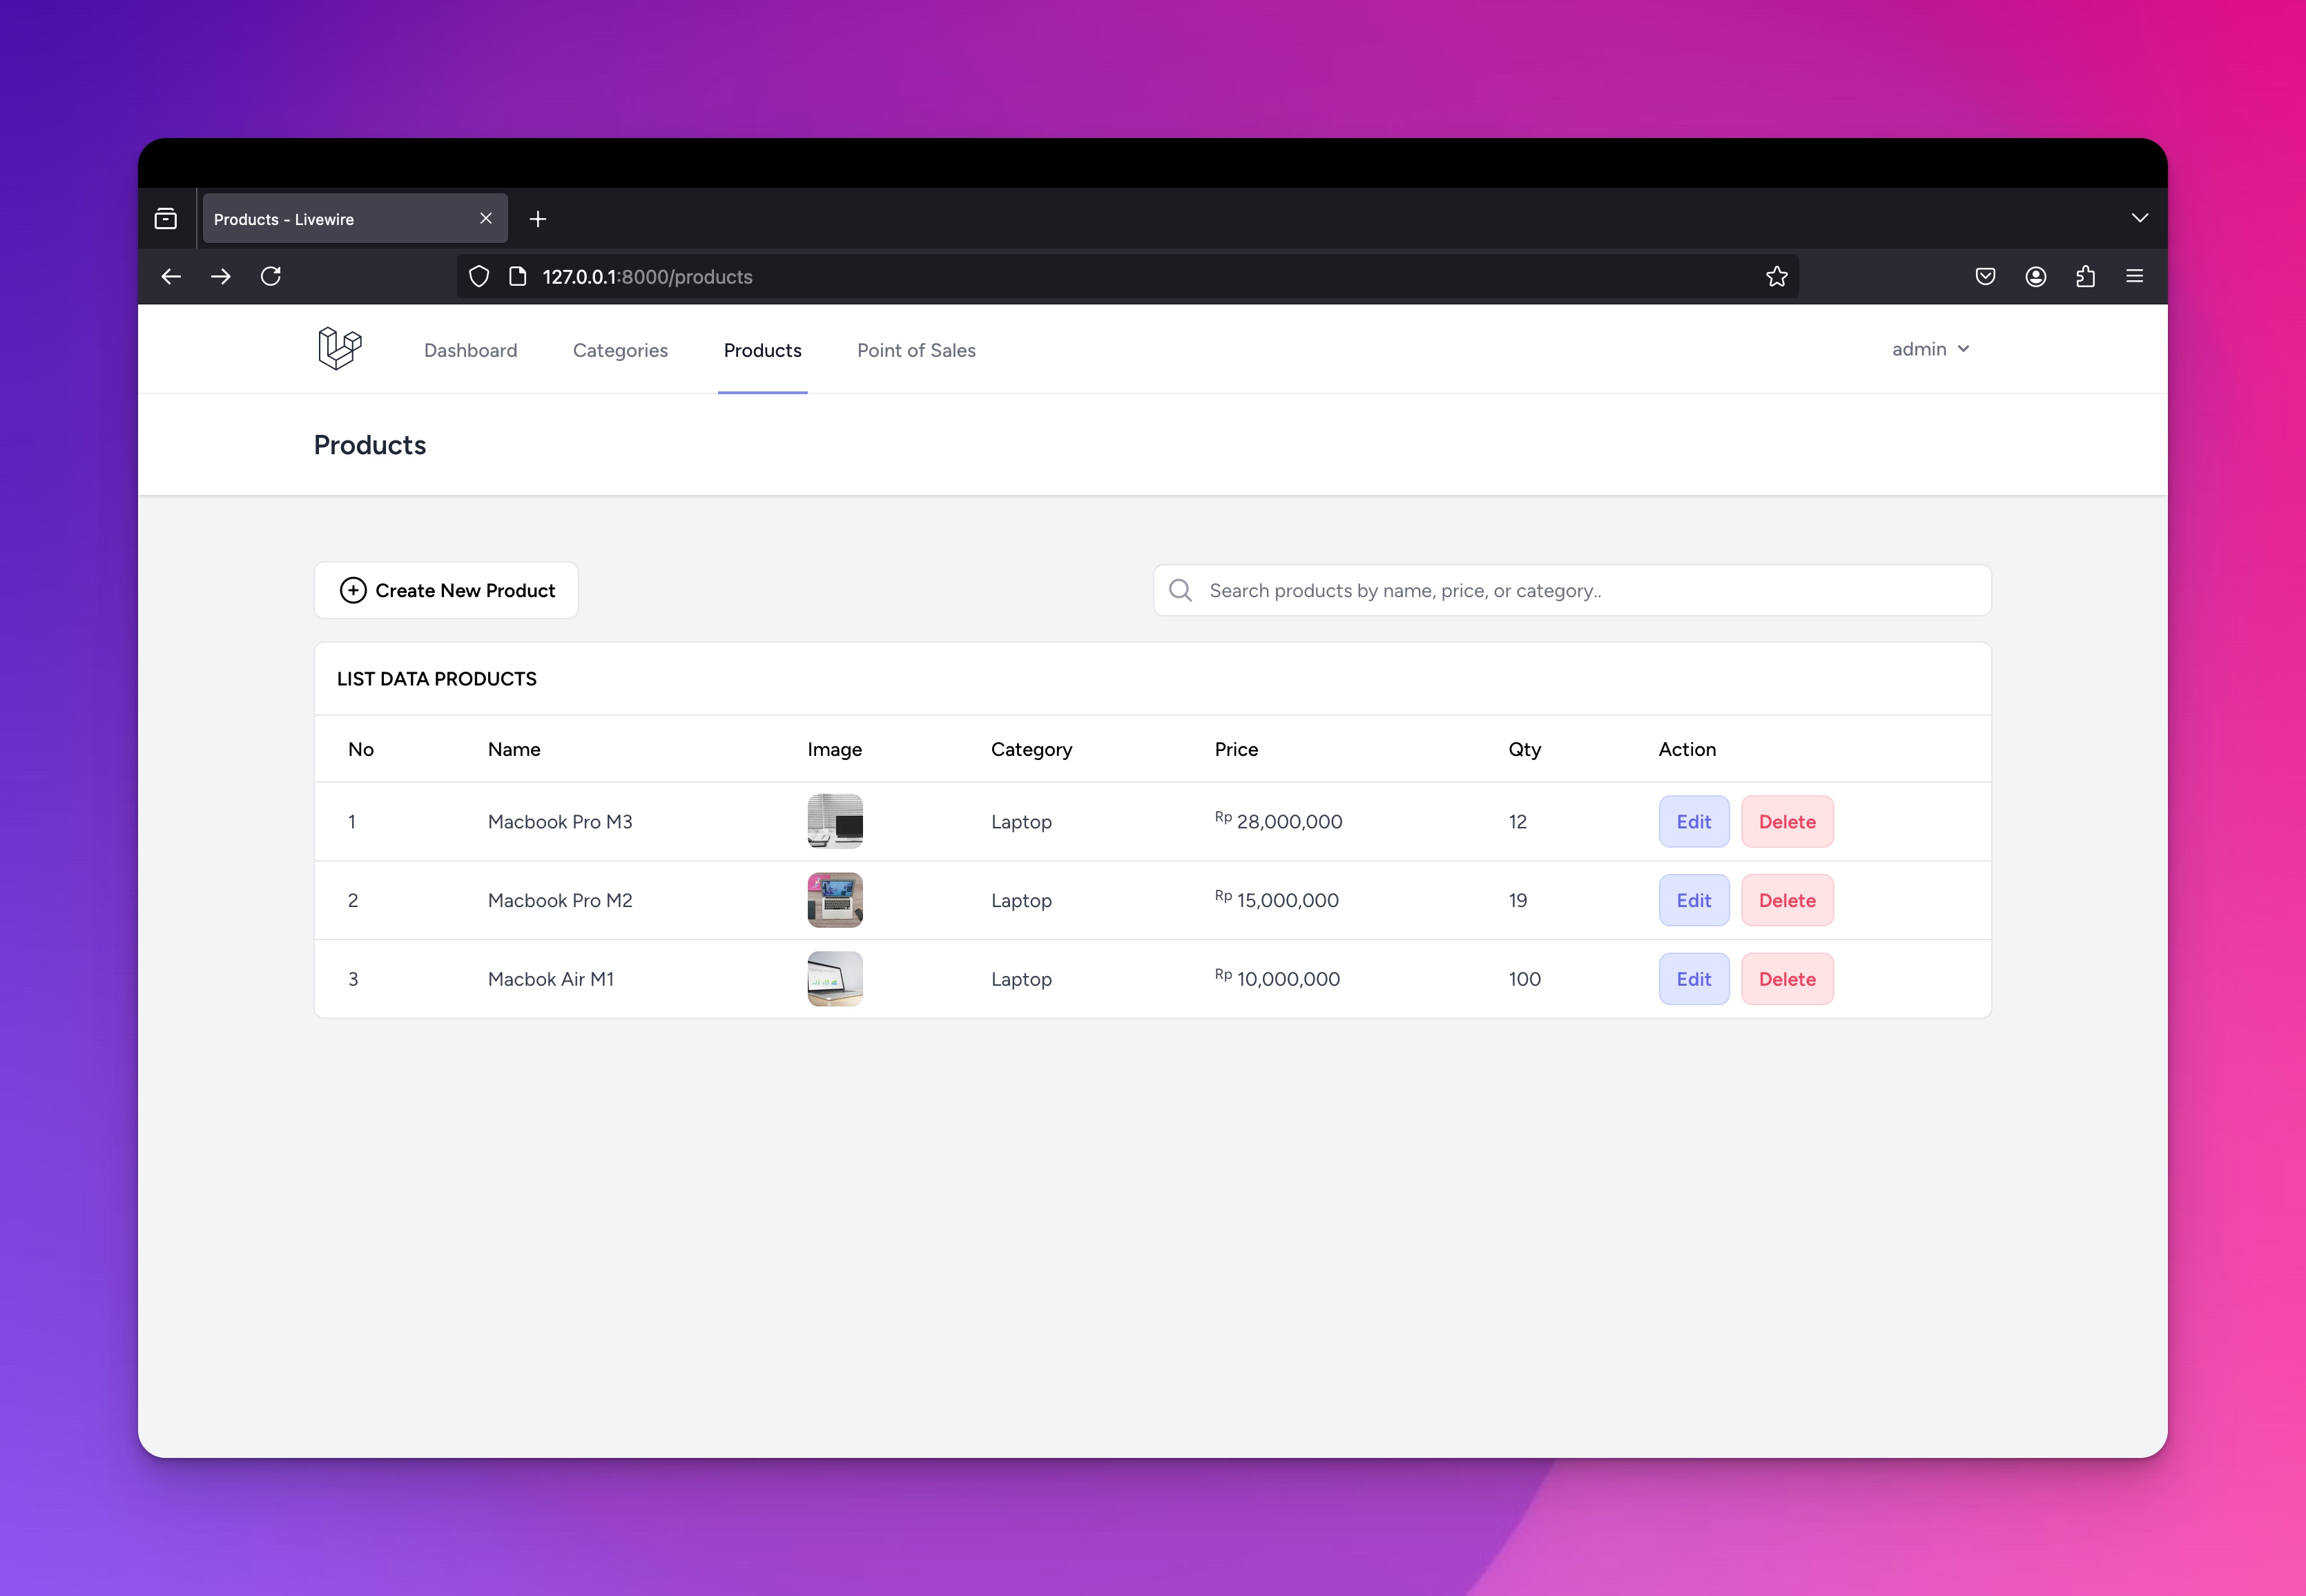Viewport: 2306px width, 1596px height.
Task: Click Create New Product button
Action: click(x=446, y=591)
